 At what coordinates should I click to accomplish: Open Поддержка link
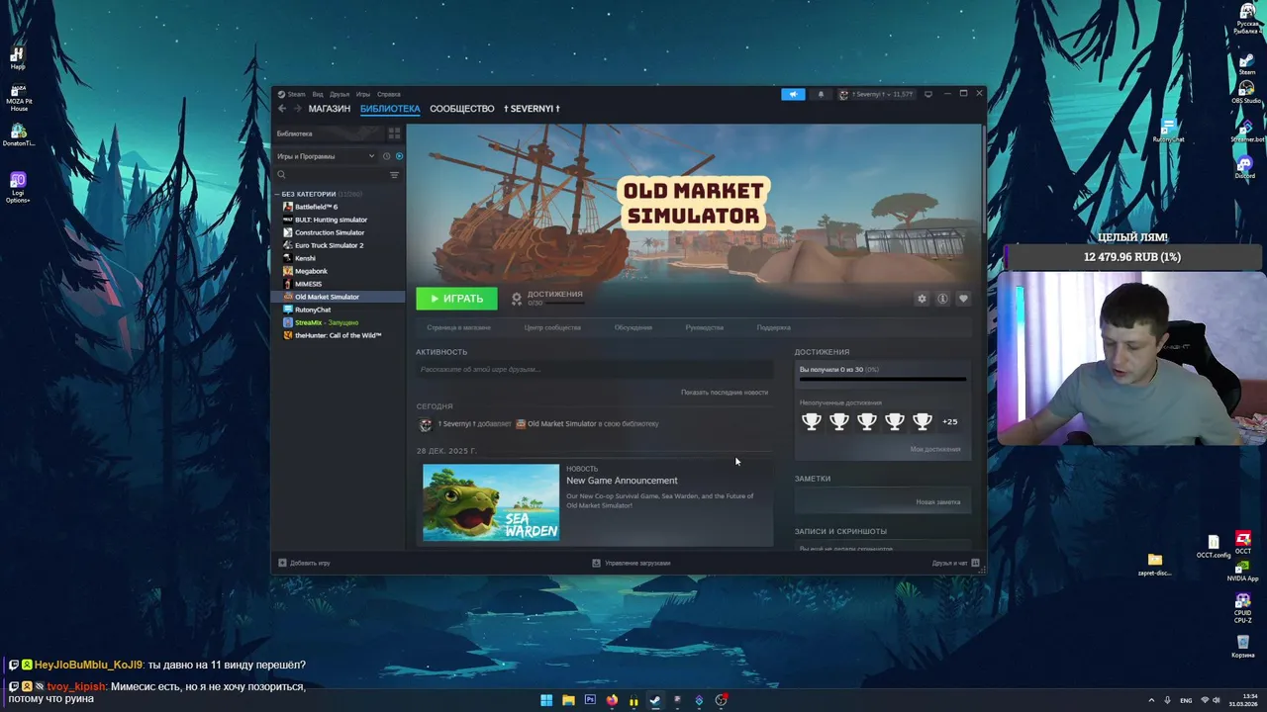tap(774, 327)
